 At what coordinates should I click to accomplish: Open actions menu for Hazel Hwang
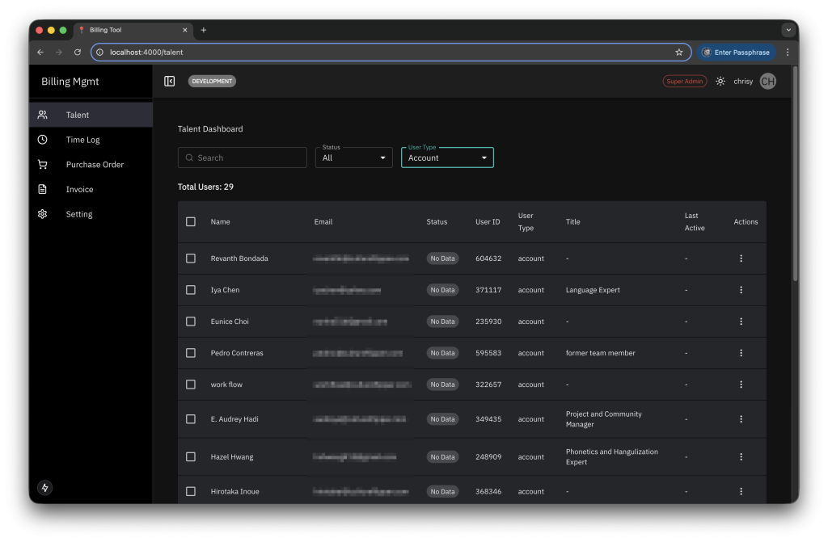(x=741, y=457)
